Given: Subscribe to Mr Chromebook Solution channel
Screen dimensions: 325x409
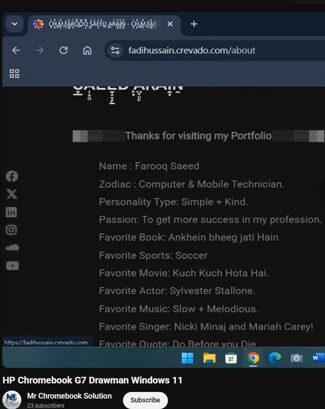Looking at the screenshot, I should (145, 400).
